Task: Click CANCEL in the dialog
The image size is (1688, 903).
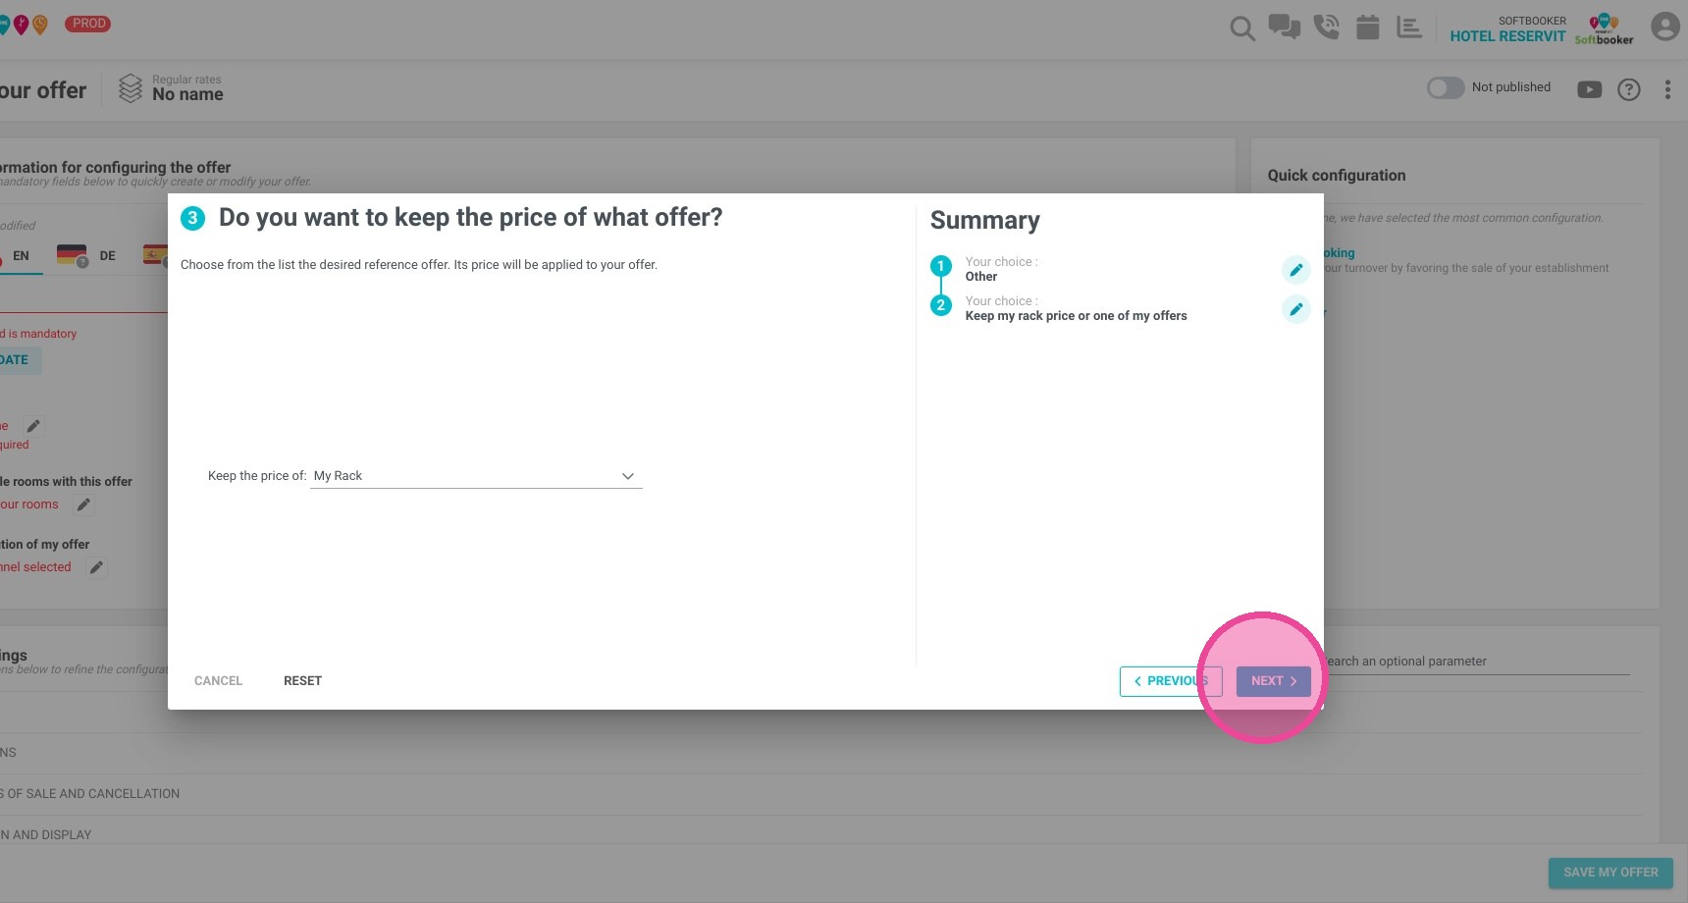Action: tap(218, 681)
